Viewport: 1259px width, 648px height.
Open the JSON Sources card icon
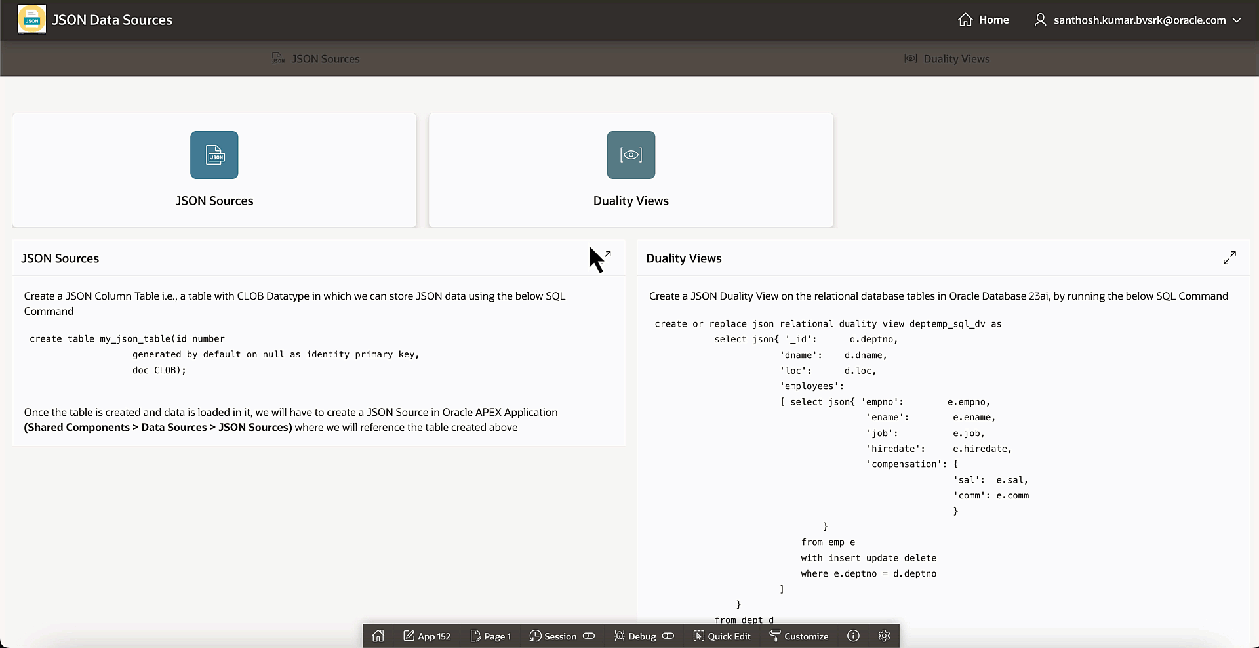coord(214,155)
